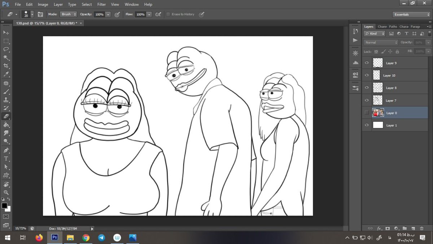
Task: Open the Select menu
Action: (x=87, y=4)
